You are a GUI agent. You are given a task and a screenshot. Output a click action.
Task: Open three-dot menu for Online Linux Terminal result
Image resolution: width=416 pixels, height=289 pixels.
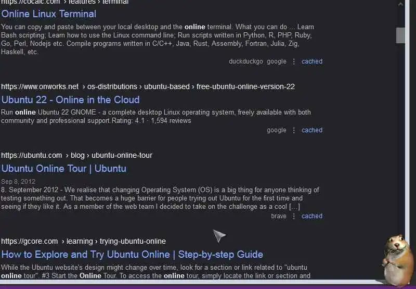(294, 61)
